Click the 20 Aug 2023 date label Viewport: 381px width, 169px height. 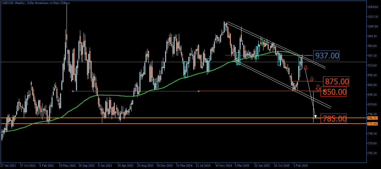145,166
